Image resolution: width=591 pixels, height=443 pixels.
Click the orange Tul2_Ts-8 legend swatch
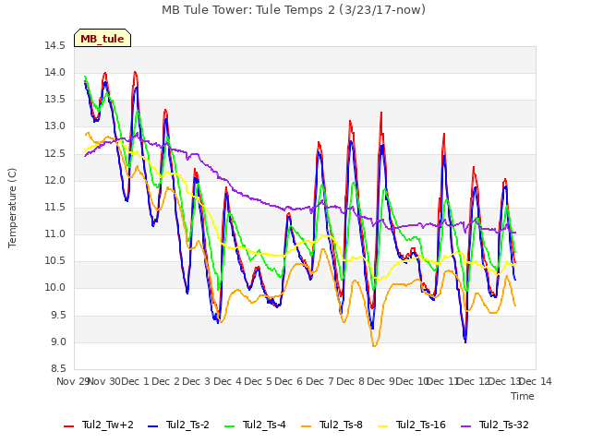pyautogui.click(x=307, y=425)
